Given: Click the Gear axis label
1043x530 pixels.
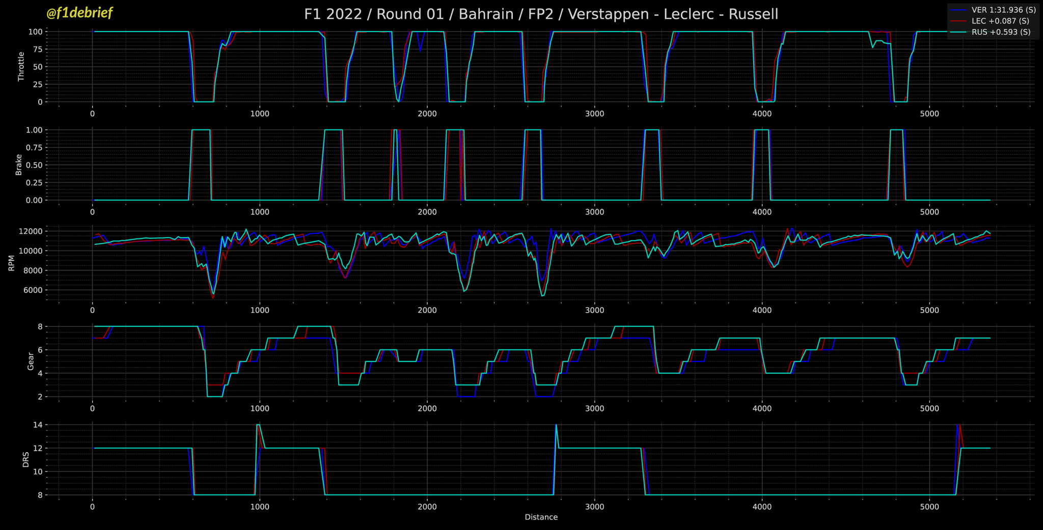Looking at the screenshot, I should coord(31,361).
